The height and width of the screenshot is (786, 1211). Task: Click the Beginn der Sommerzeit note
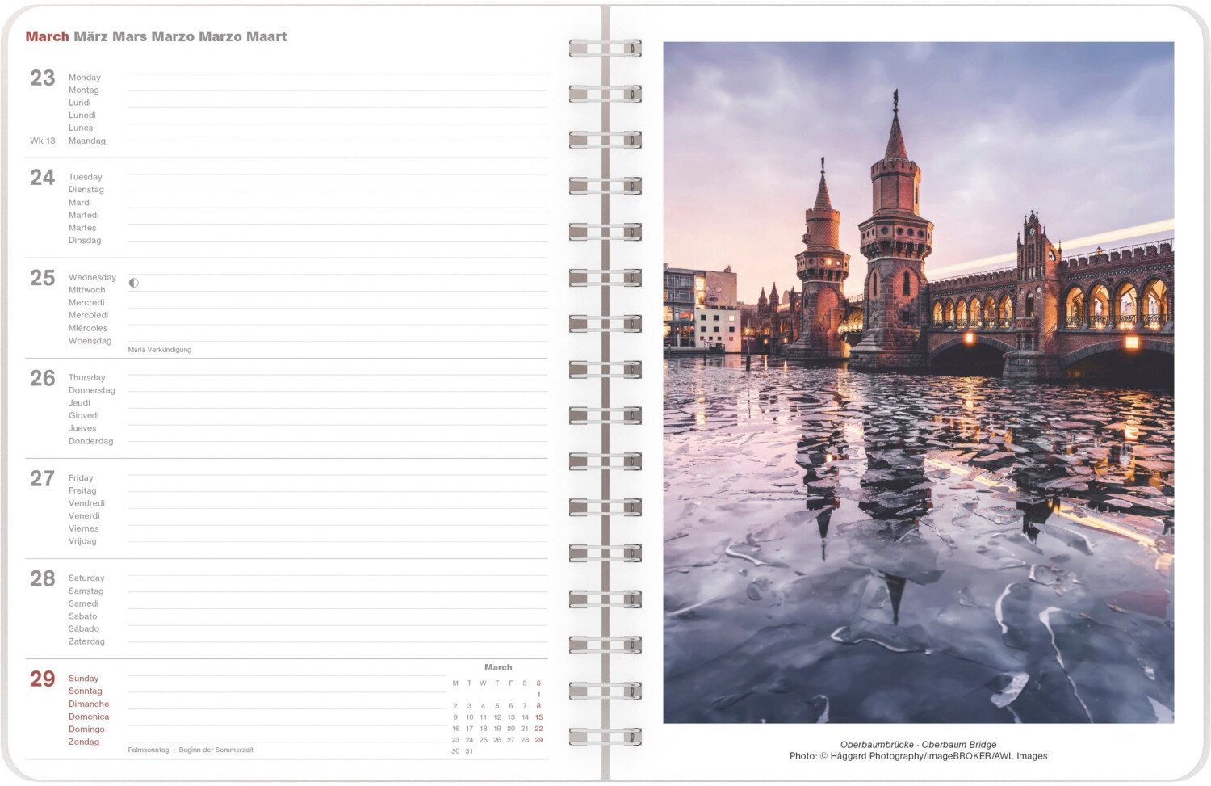tap(216, 750)
